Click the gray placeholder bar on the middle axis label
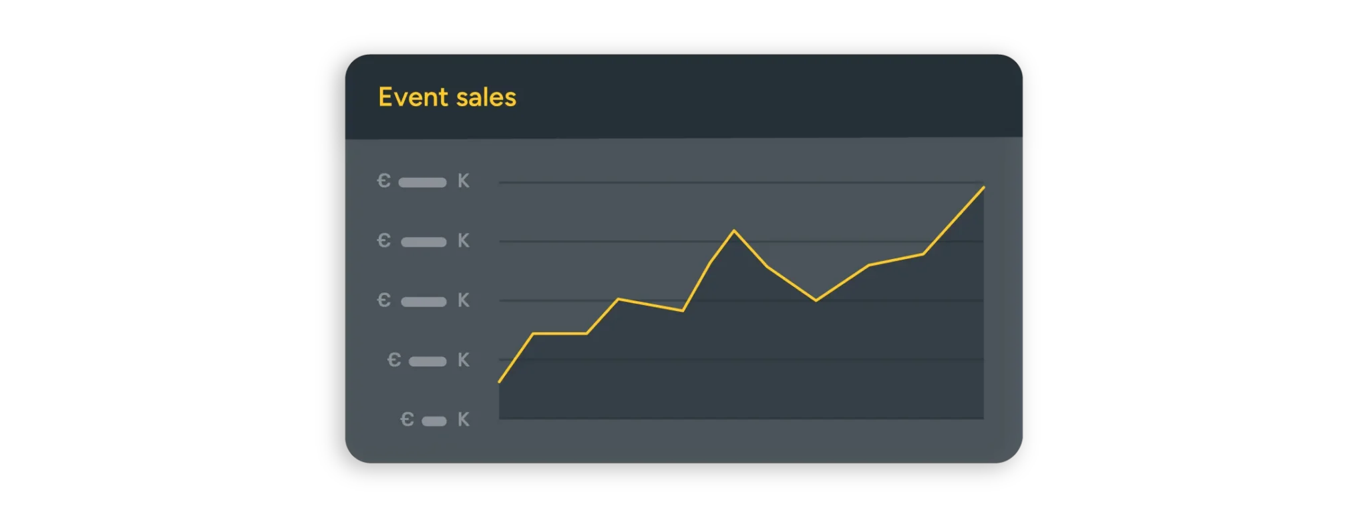The image size is (1368, 518). [x=423, y=302]
